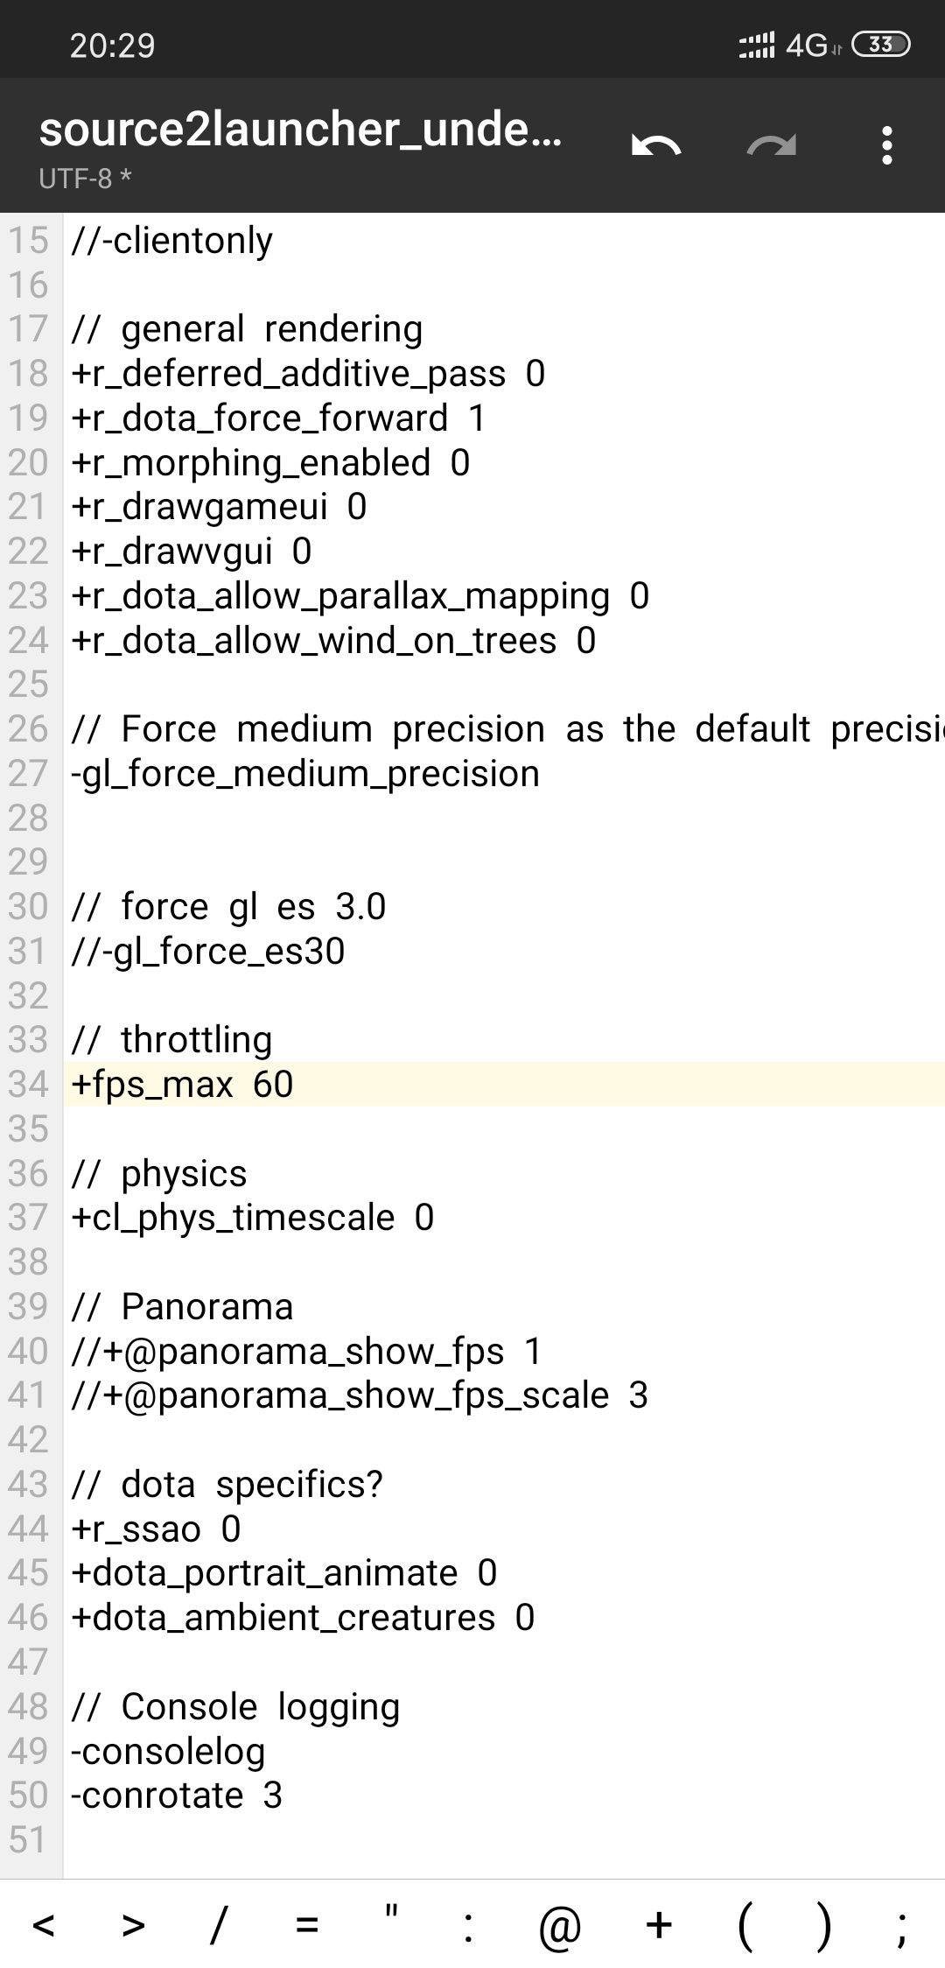Place cursor on +r_dota_force_forward 1 line

click(x=504, y=418)
